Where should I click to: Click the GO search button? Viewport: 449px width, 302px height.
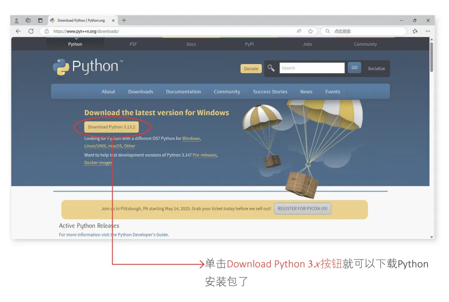pos(354,68)
